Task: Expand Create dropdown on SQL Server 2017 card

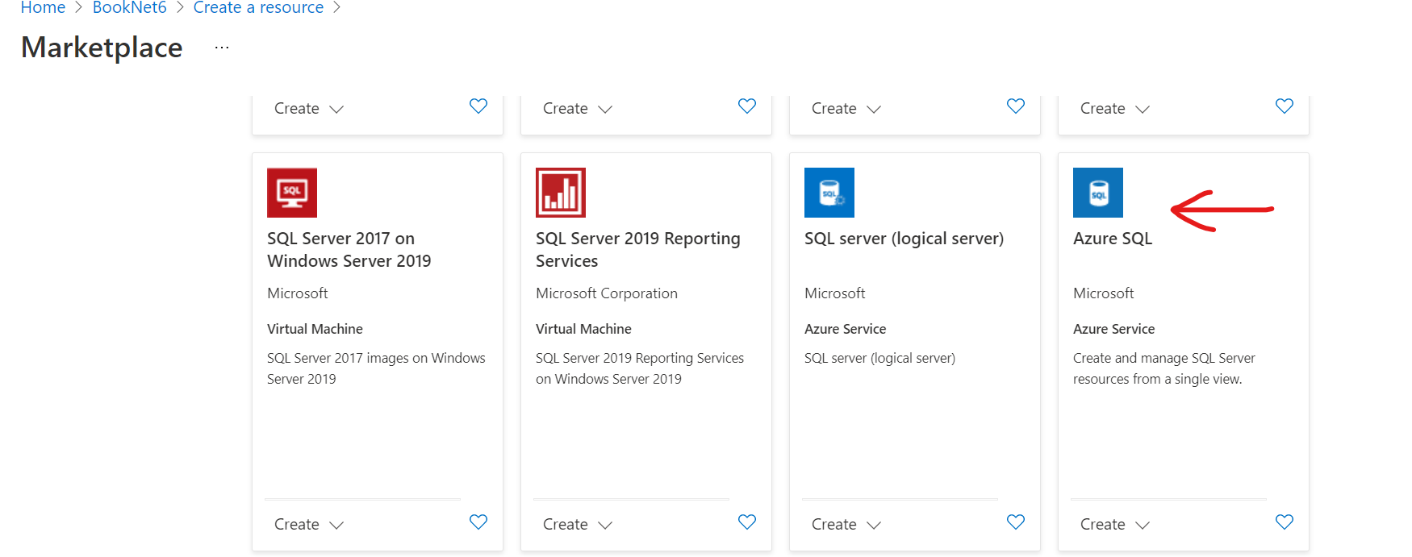Action: click(x=309, y=524)
